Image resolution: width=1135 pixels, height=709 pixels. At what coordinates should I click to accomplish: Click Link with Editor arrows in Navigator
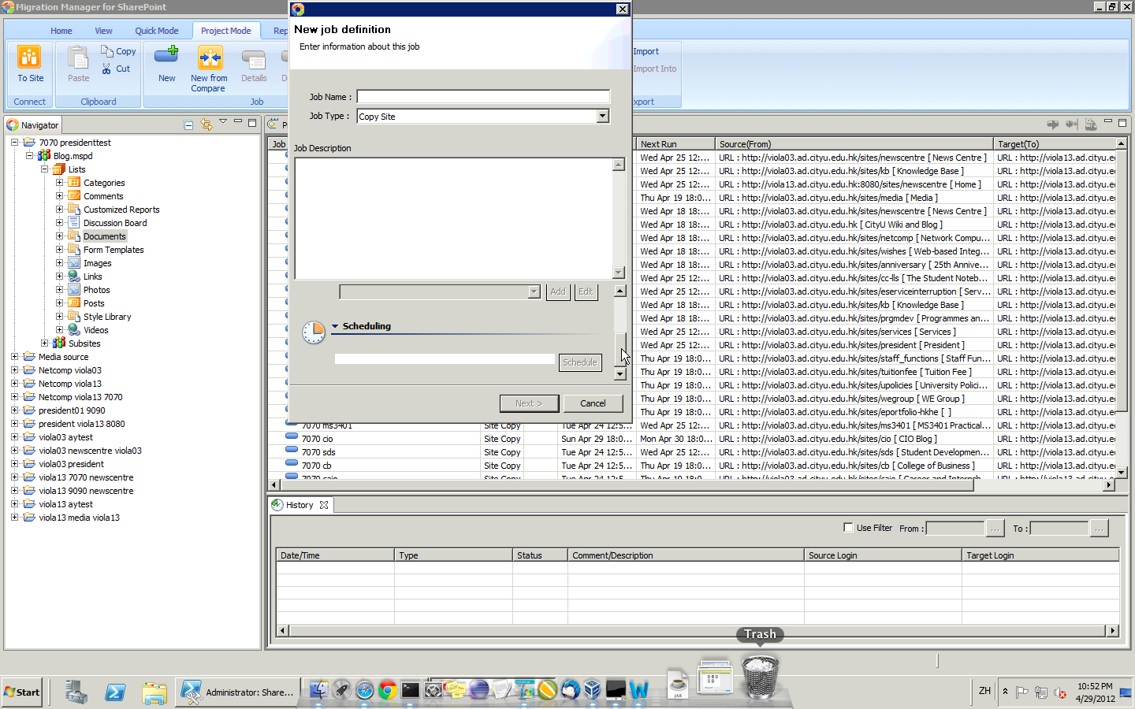pyautogui.click(x=207, y=124)
